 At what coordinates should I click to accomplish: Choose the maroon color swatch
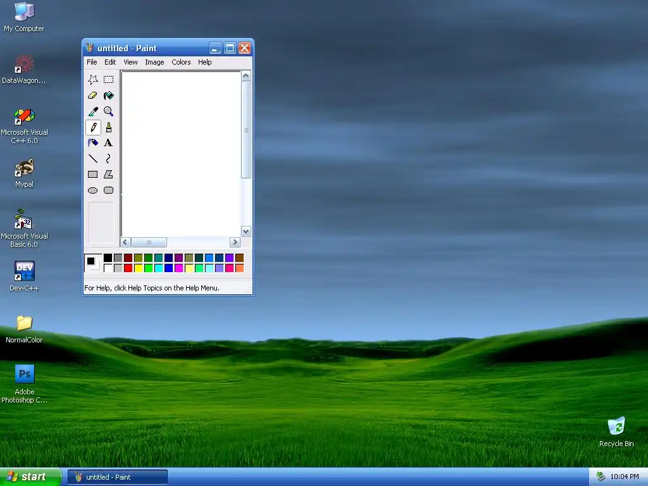(128, 258)
